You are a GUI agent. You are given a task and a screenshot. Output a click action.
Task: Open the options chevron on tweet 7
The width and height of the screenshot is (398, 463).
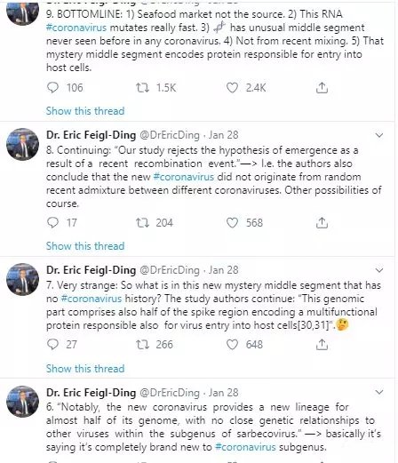tap(379, 270)
